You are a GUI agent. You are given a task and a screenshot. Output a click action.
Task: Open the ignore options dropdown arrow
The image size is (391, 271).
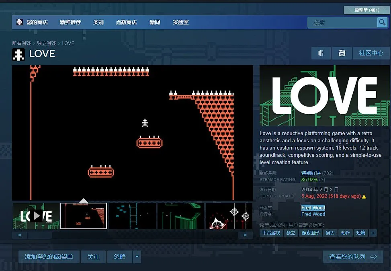pos(137,257)
